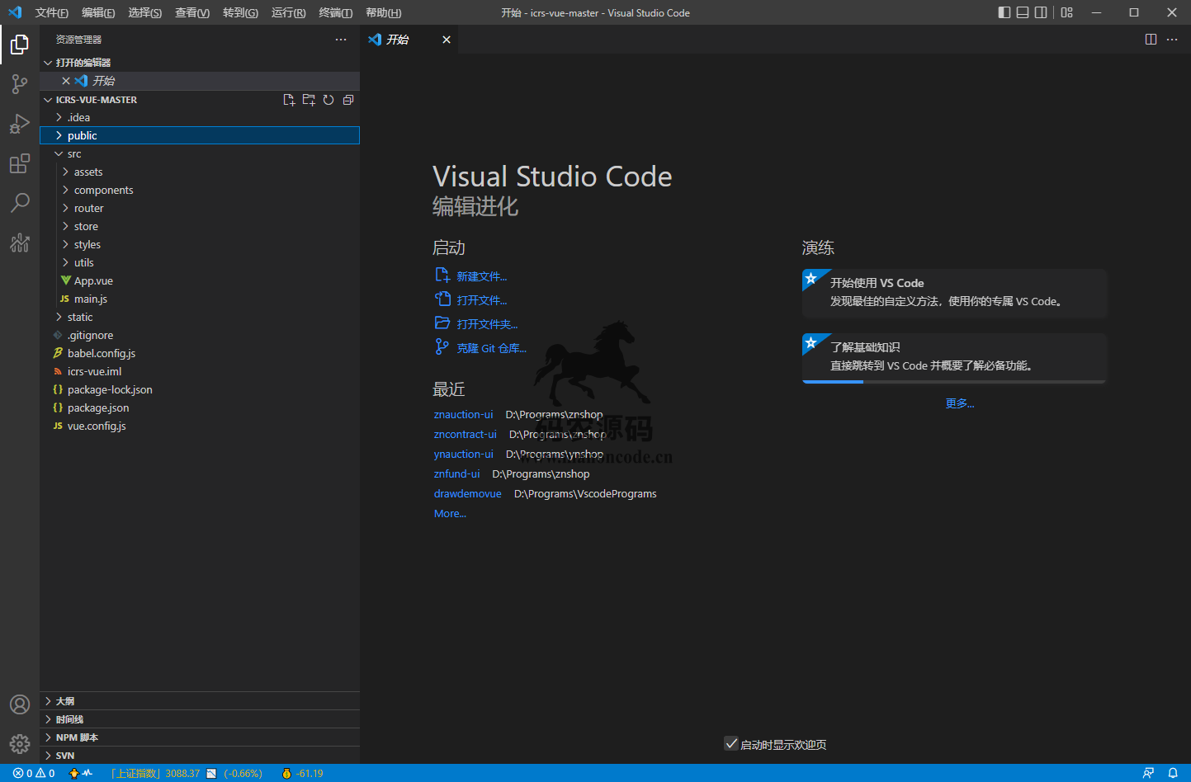Open the Run and Debug view
The image size is (1191, 782).
[x=20, y=124]
